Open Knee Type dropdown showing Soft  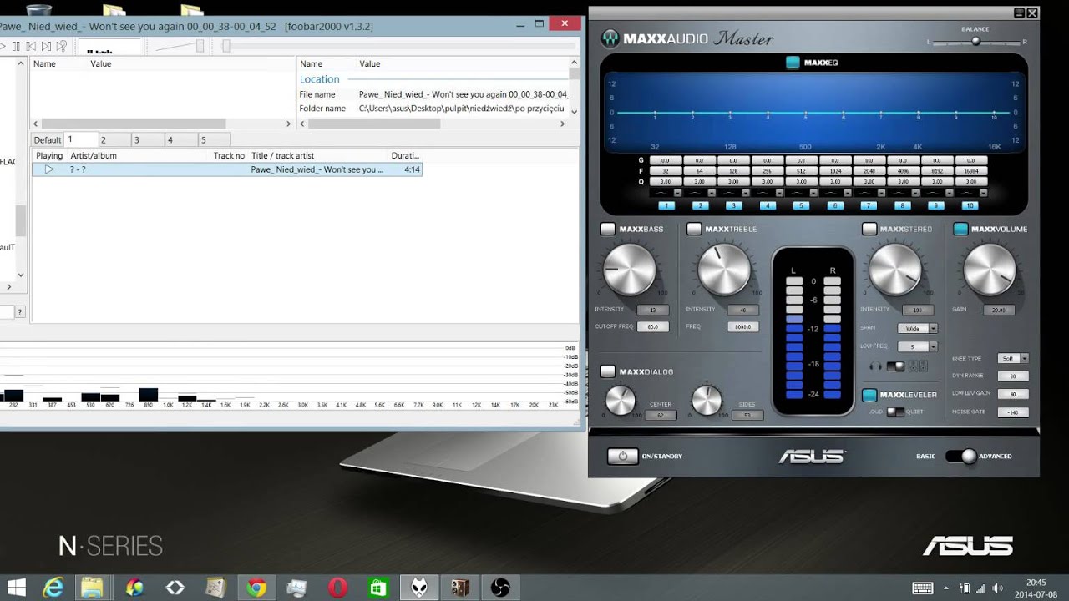coord(1013,358)
